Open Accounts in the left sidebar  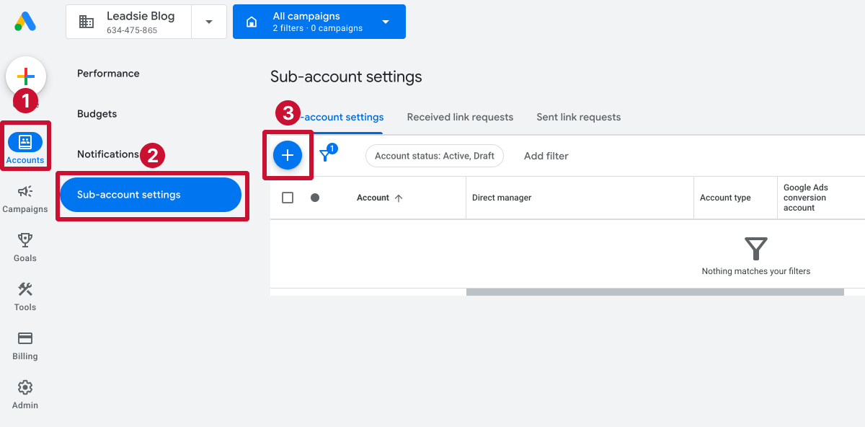point(25,147)
